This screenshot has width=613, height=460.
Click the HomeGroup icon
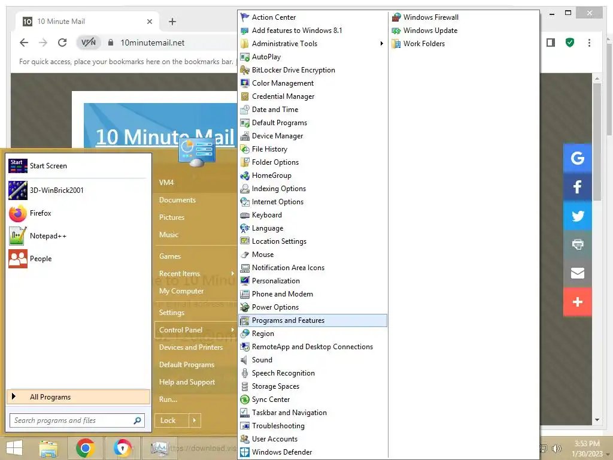245,175
